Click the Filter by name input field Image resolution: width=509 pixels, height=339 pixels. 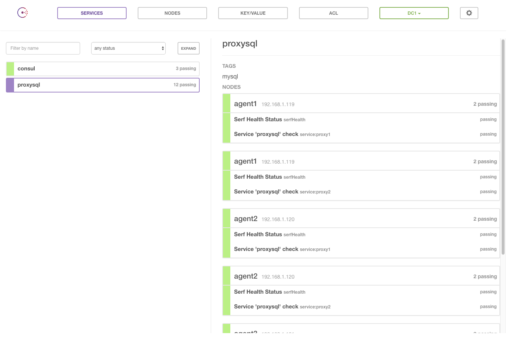click(43, 48)
